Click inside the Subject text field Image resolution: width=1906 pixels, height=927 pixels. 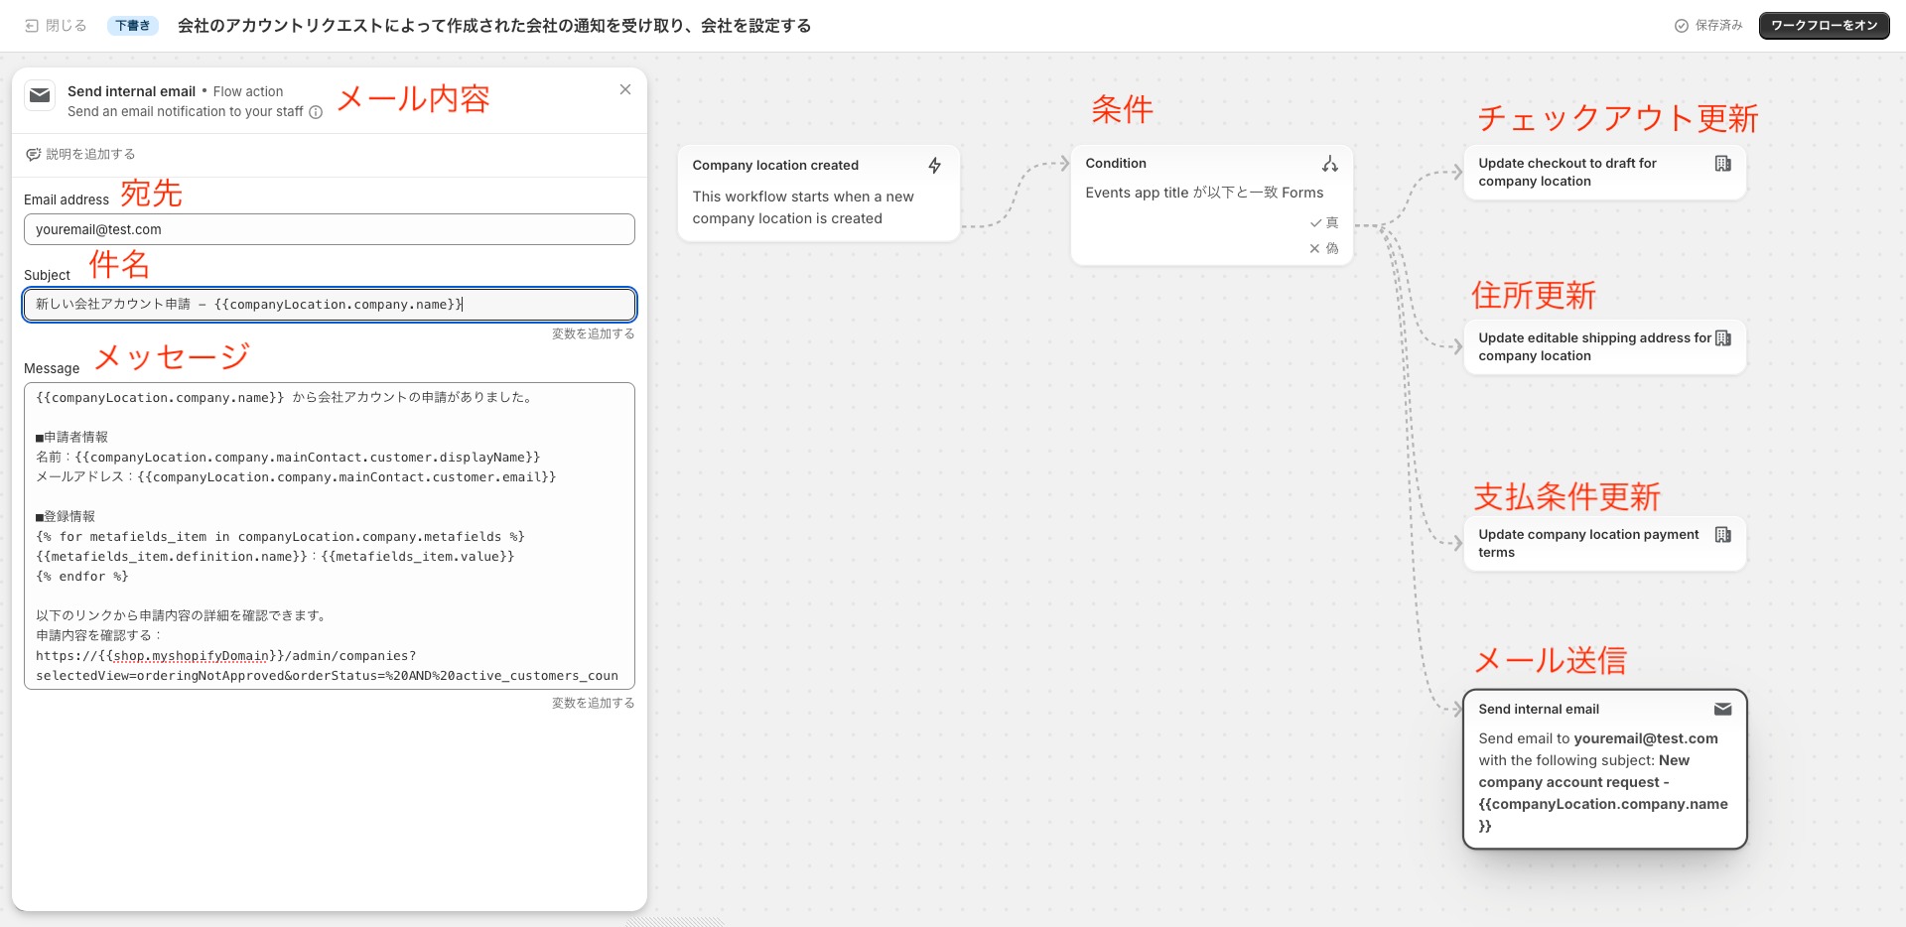[329, 305]
